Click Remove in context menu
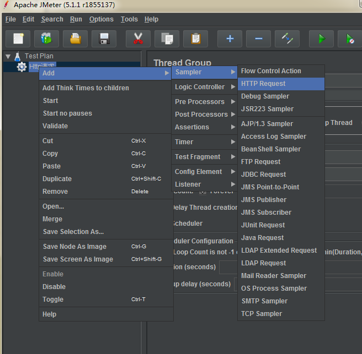The image size is (362, 354). (x=105, y=192)
